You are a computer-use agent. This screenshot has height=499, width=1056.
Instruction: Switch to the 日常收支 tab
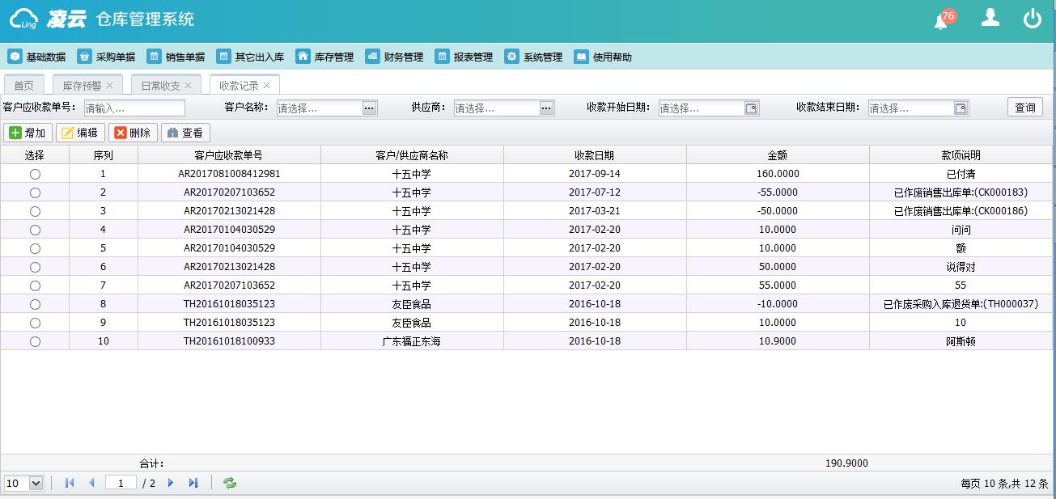pos(159,85)
